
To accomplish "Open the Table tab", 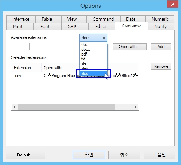I will pos(47,19).
